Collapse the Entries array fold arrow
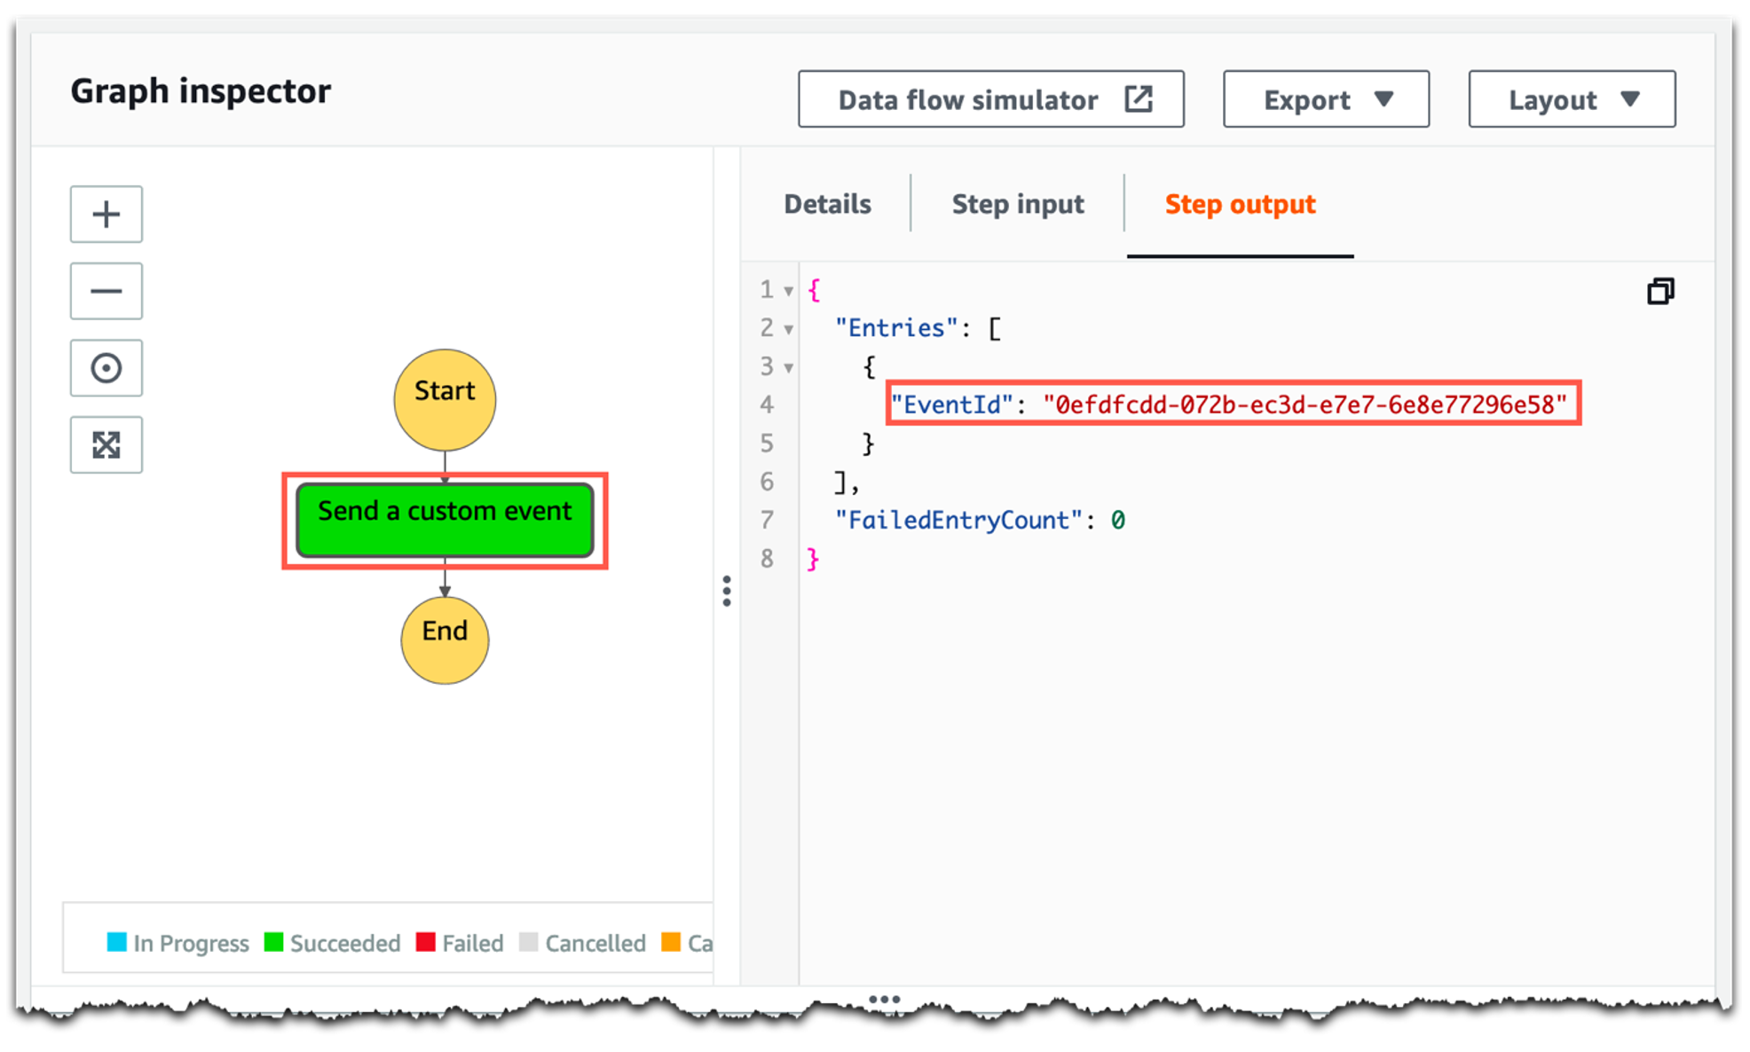This screenshot has height=1052, width=1750. click(788, 329)
